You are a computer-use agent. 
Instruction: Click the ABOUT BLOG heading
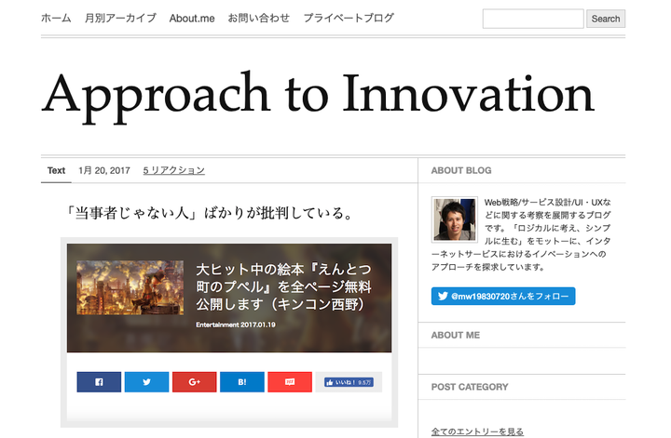pyautogui.click(x=461, y=170)
